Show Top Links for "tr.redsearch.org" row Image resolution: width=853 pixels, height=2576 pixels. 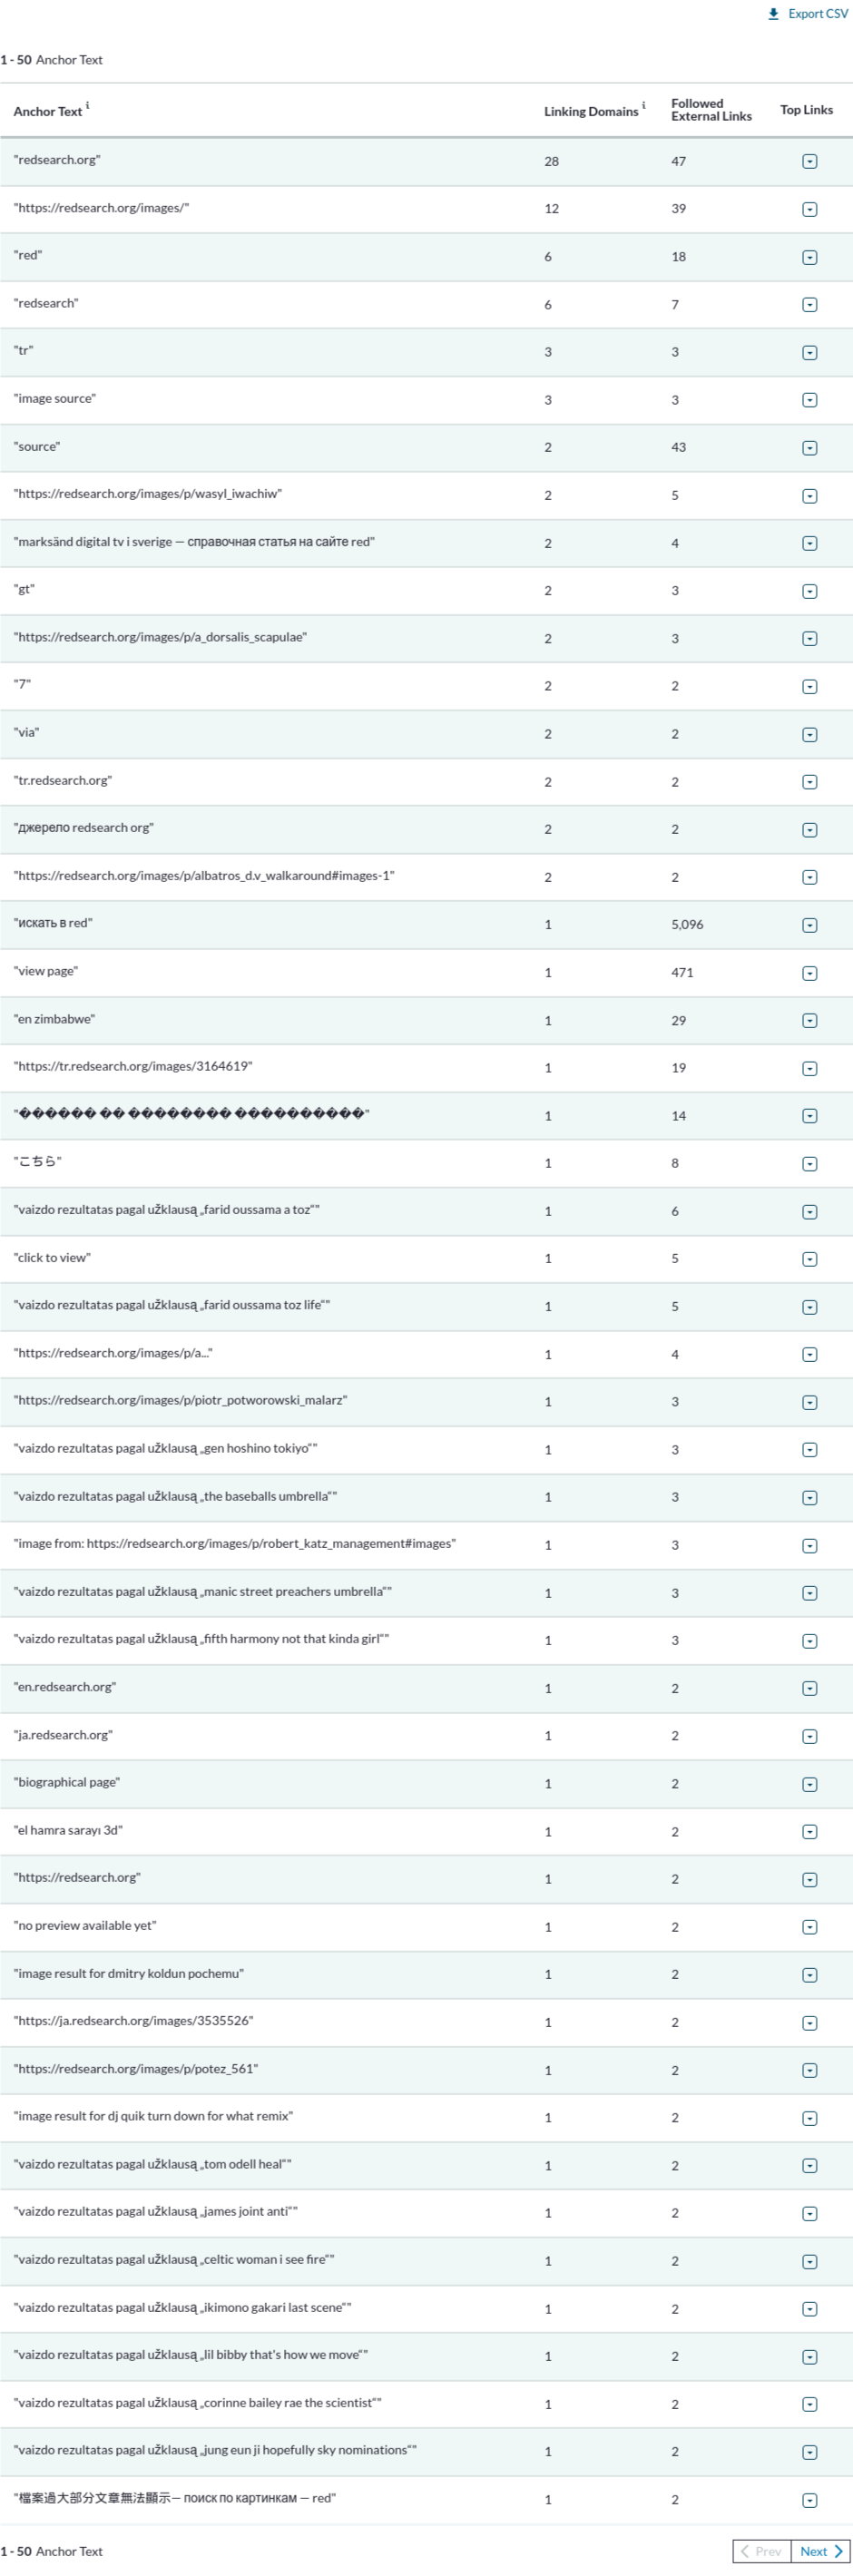(809, 782)
